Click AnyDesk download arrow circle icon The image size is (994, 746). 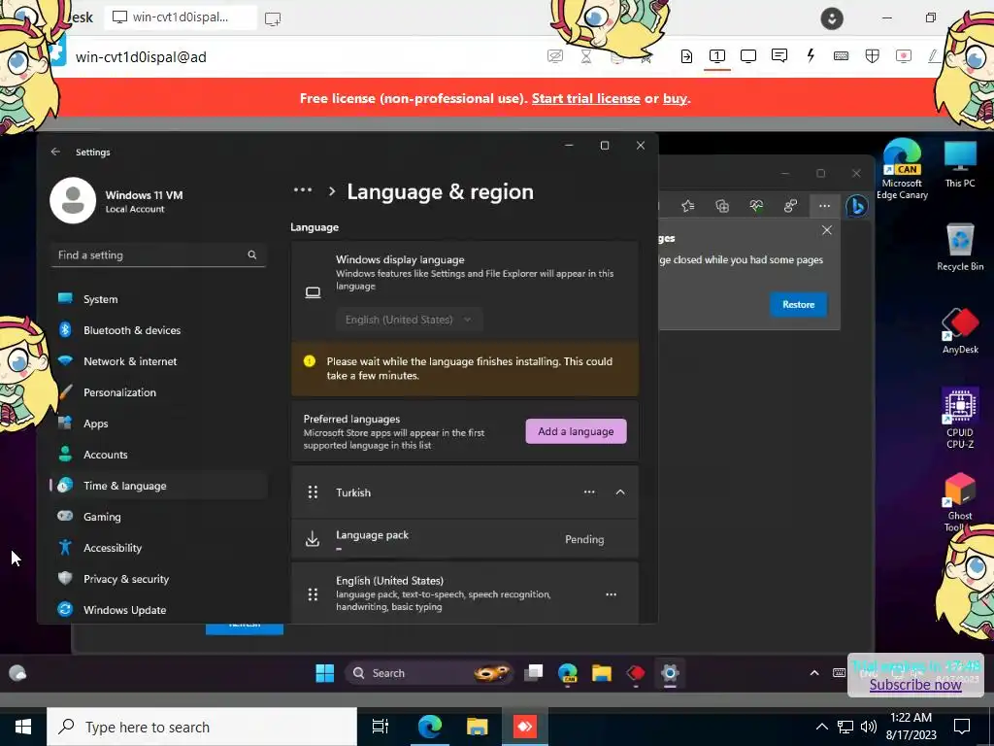pyautogui.click(x=832, y=17)
